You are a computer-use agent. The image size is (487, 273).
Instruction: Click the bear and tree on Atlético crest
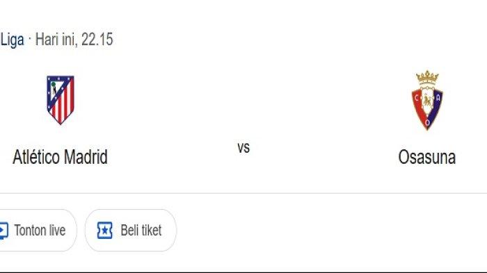(x=54, y=88)
